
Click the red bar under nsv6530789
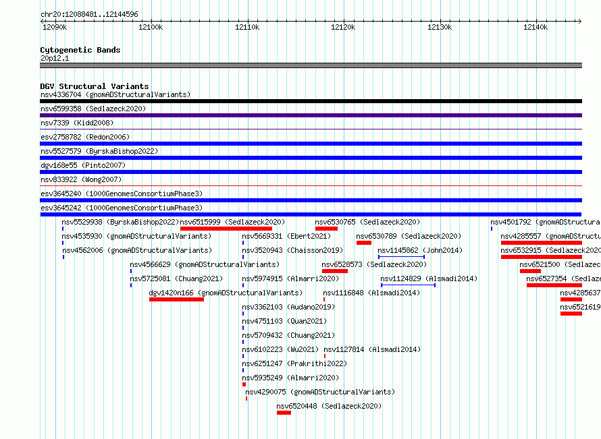[x=364, y=243]
